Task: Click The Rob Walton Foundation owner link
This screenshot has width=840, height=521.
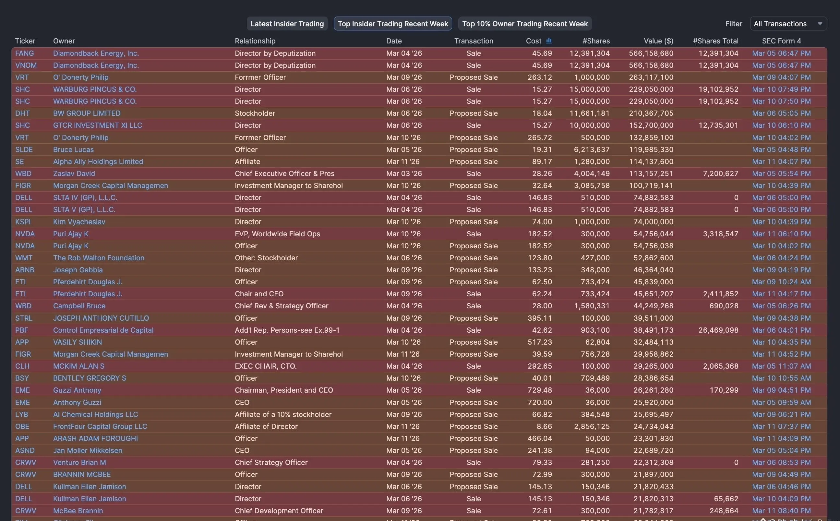Action: [99, 258]
